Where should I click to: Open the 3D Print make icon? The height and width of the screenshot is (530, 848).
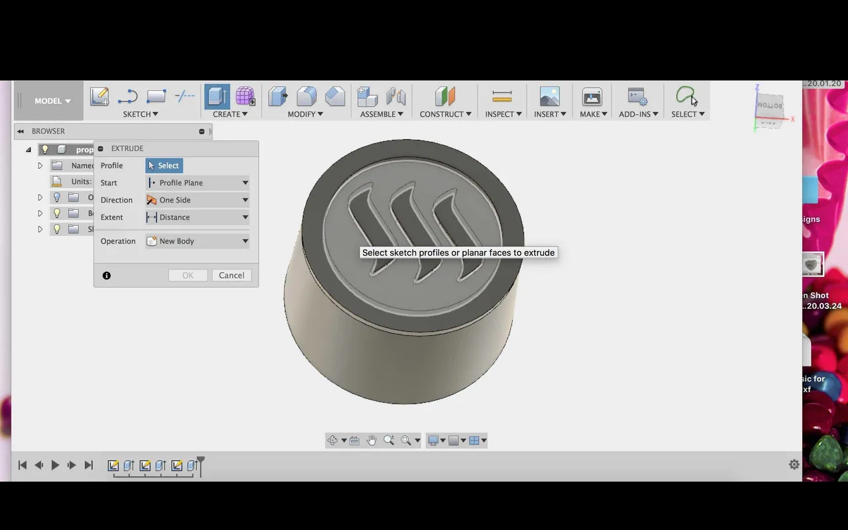pos(592,97)
